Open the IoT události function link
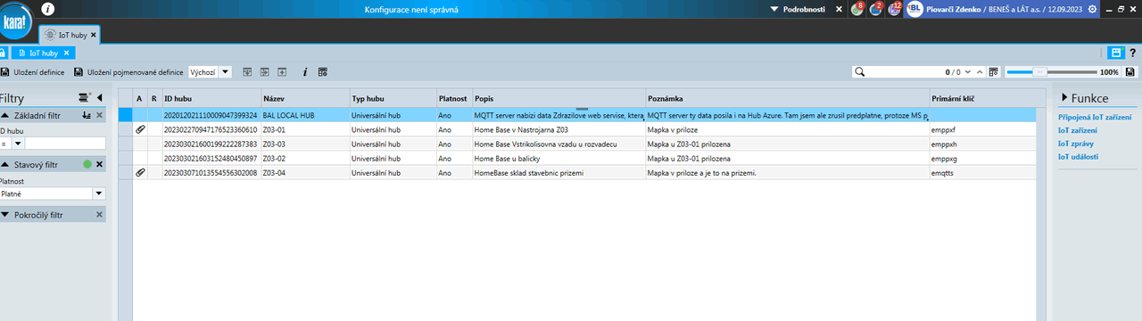1142x321 pixels. pos(1078,156)
